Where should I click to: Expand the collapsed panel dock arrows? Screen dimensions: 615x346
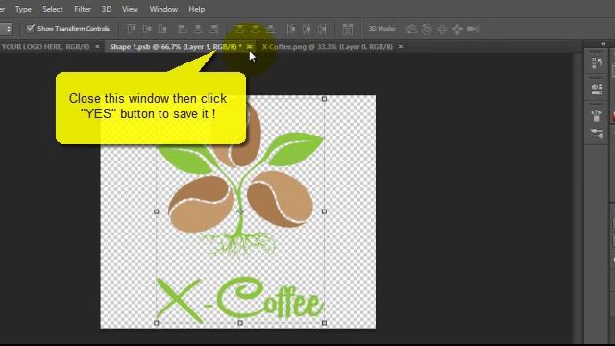(603, 43)
